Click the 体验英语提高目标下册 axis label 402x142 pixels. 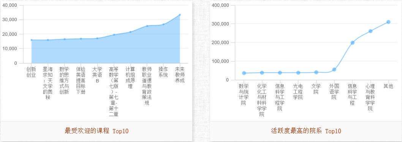pos(81,80)
